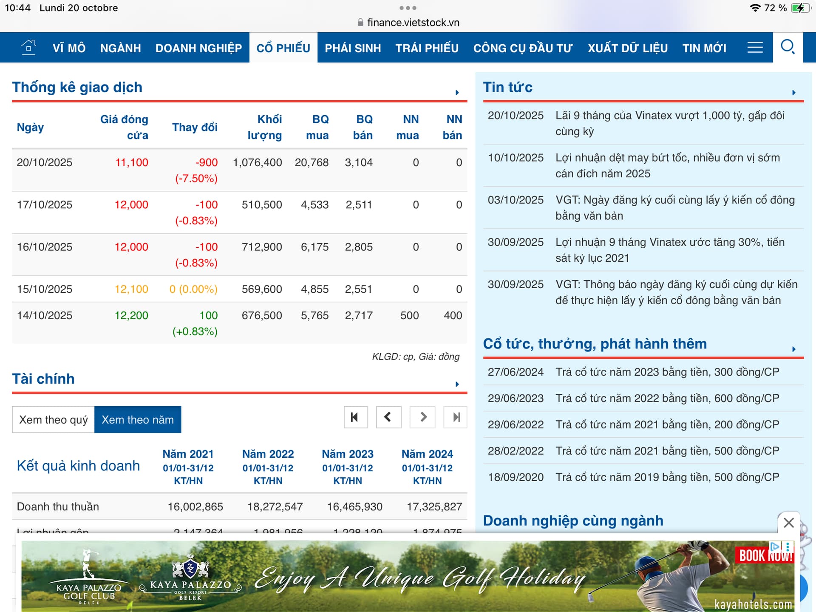Screen dimensions: 816x612
Task: Expand Thống kê giao dịch section arrow
Action: pyautogui.click(x=457, y=92)
